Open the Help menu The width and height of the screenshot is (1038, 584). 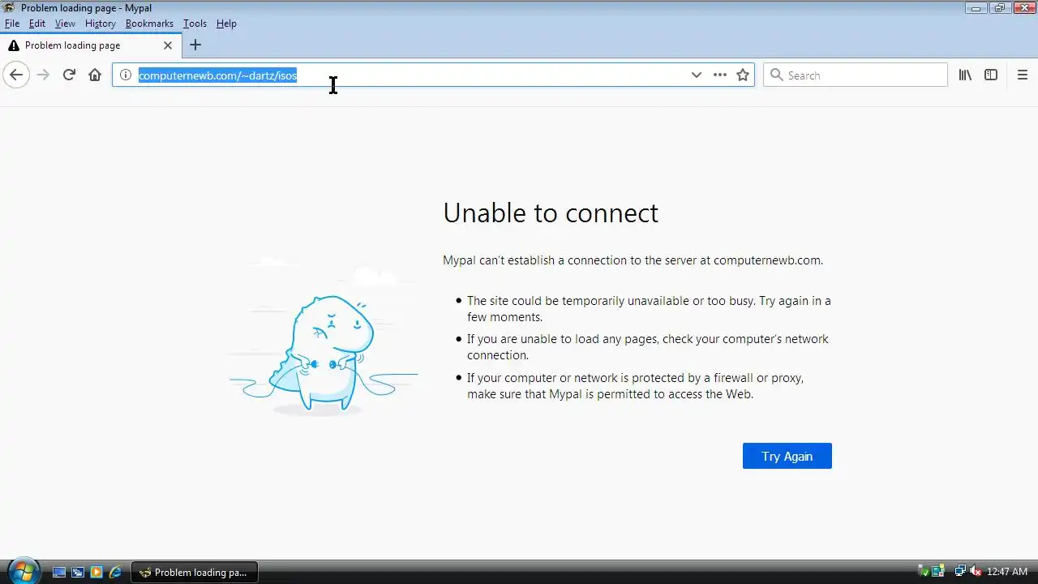click(226, 24)
